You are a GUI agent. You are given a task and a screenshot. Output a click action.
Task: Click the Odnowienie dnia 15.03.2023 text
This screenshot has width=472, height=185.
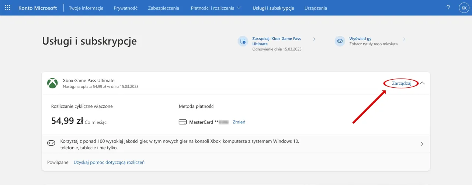(x=277, y=49)
